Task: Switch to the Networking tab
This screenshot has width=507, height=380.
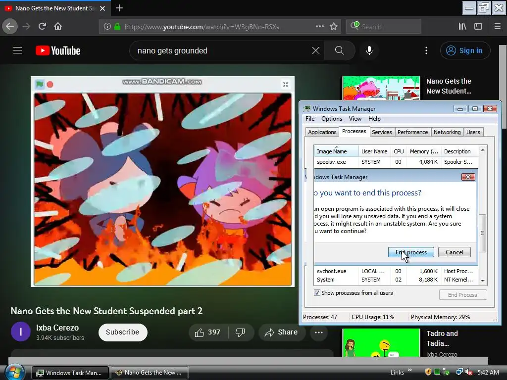Action: [x=447, y=132]
